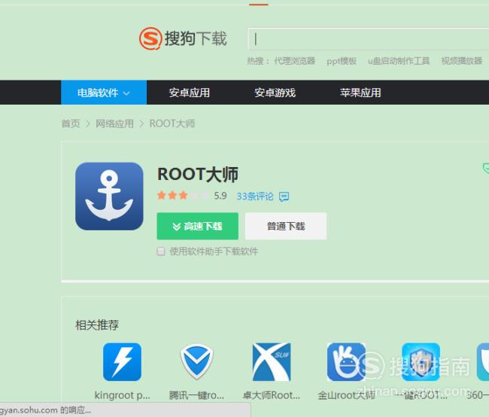Screen dimensions: 489x417
Task: Open the 卓大师Root... text link
Action: coord(272,395)
